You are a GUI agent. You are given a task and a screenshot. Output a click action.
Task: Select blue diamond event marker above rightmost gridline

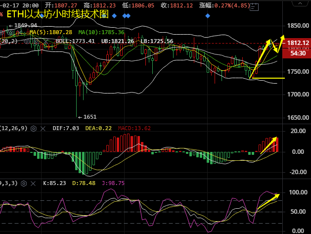coord(208,16)
